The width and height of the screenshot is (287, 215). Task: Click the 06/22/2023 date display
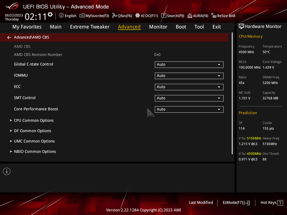14,15
